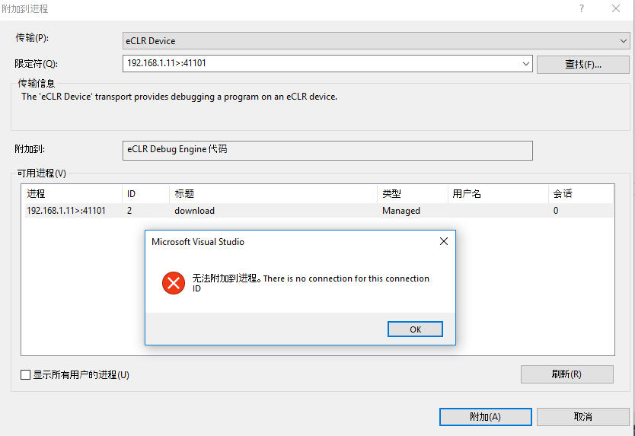Image resolution: width=635 pixels, height=436 pixels.
Task: Click the 附加(A) attach button
Action: click(x=485, y=416)
